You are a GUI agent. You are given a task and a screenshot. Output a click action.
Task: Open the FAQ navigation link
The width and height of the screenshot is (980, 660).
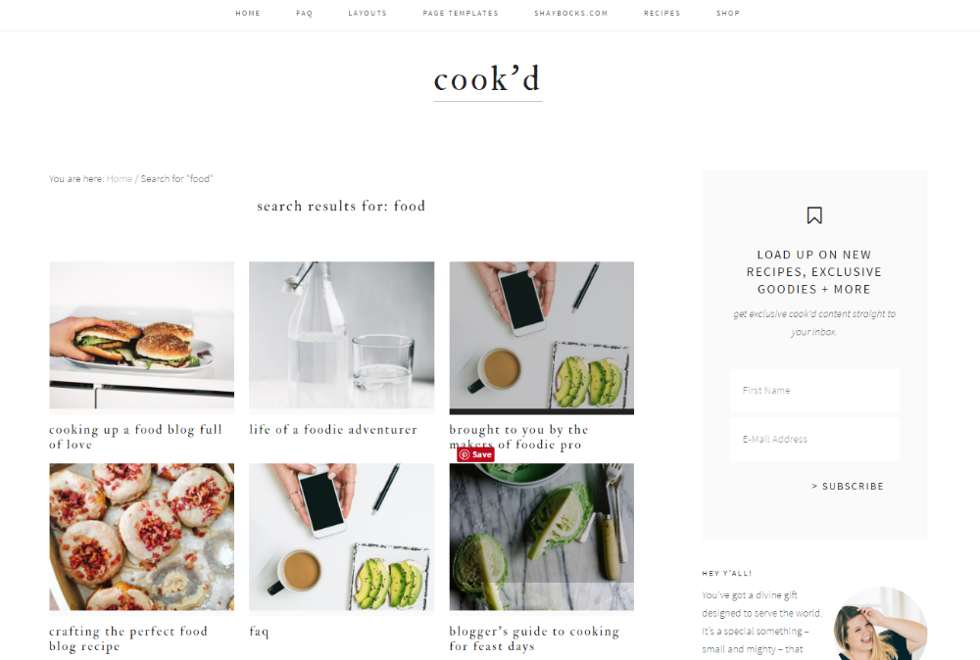click(305, 13)
